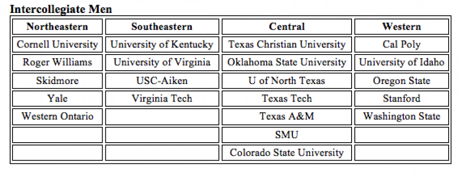
Task: Click the Virginia Tech cell
Action: click(162, 99)
